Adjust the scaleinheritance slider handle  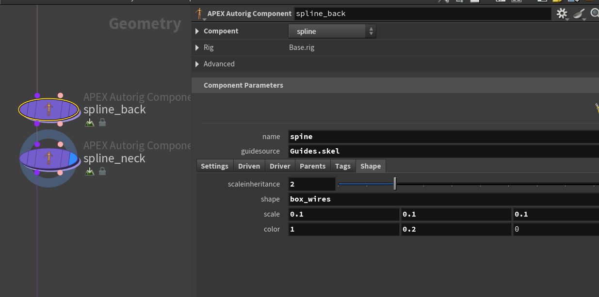coord(395,184)
